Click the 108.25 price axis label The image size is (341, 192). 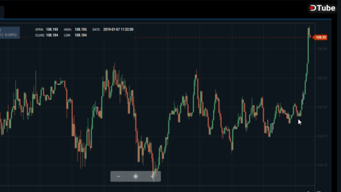click(322, 78)
